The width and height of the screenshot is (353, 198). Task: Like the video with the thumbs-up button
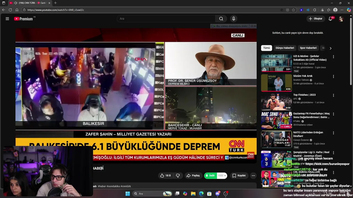165,175
